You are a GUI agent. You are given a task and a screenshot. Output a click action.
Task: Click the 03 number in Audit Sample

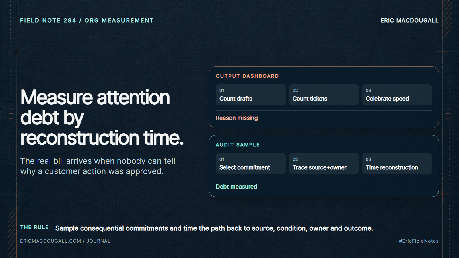tap(368, 159)
